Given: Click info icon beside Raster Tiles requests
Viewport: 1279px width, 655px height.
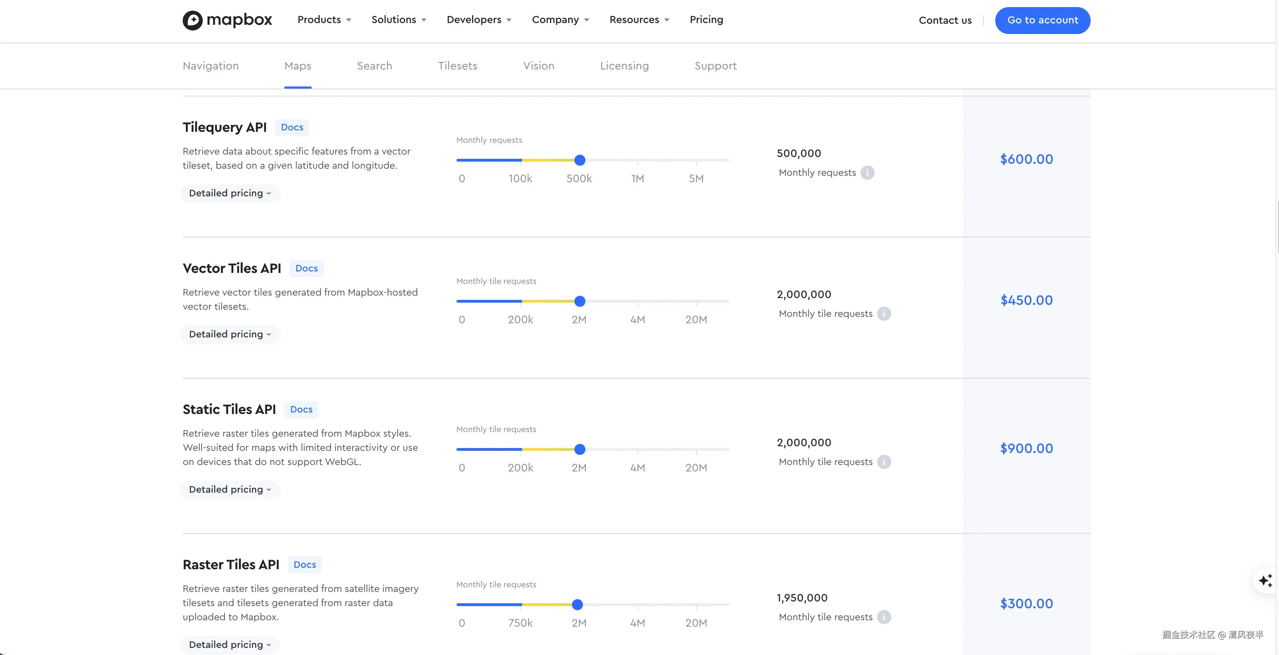Looking at the screenshot, I should click(x=884, y=617).
